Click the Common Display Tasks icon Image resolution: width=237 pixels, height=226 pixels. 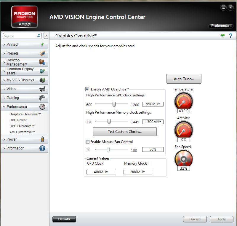(42, 71)
